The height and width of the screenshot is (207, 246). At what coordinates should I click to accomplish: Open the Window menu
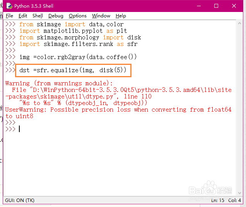[101, 16]
